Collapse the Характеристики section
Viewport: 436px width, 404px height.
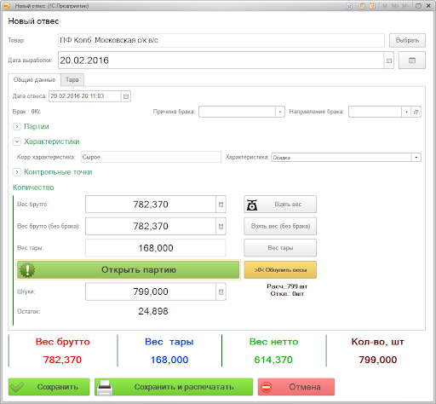[17, 141]
